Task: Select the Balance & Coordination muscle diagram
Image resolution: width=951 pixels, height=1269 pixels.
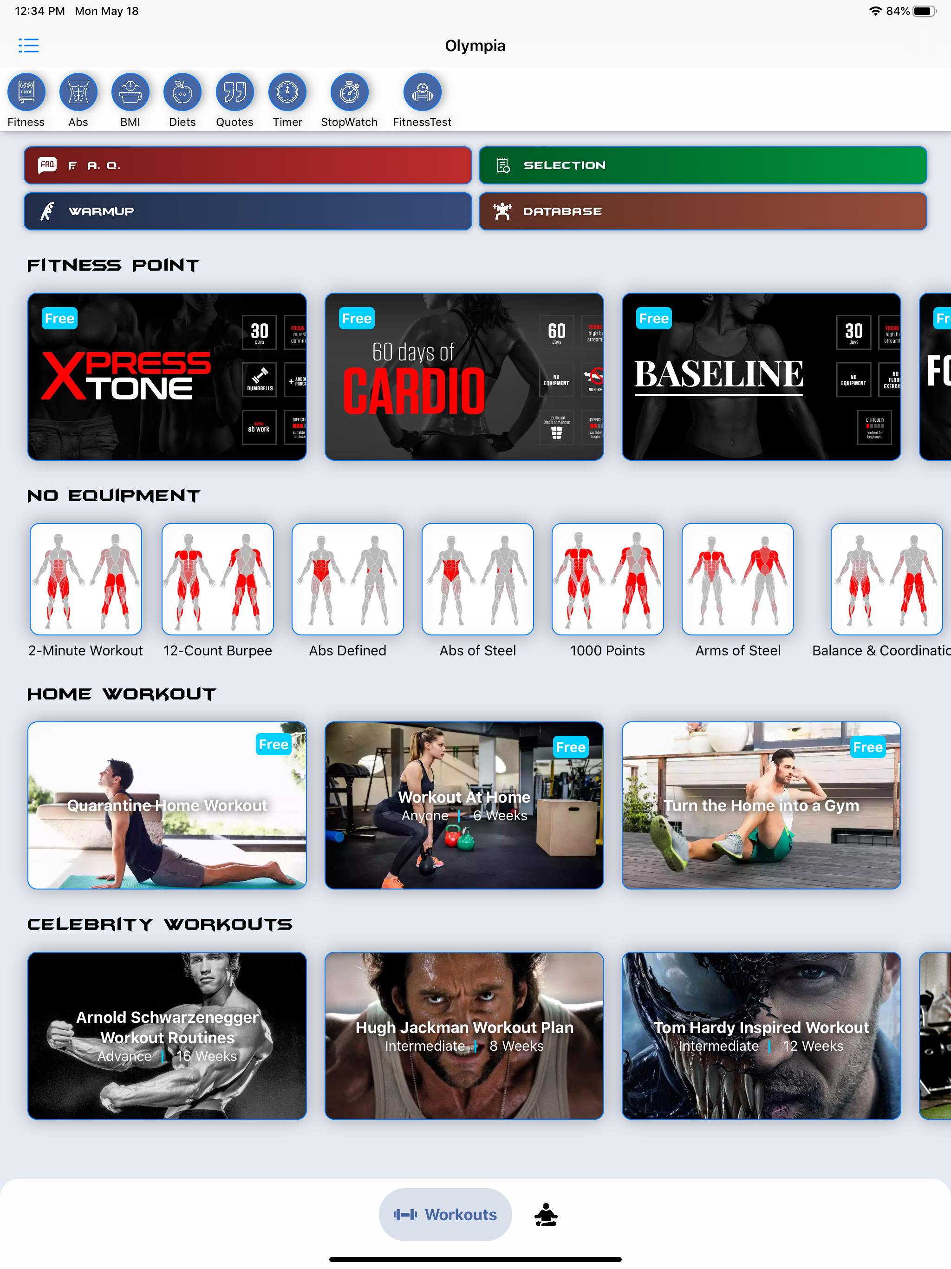Action: tap(887, 579)
